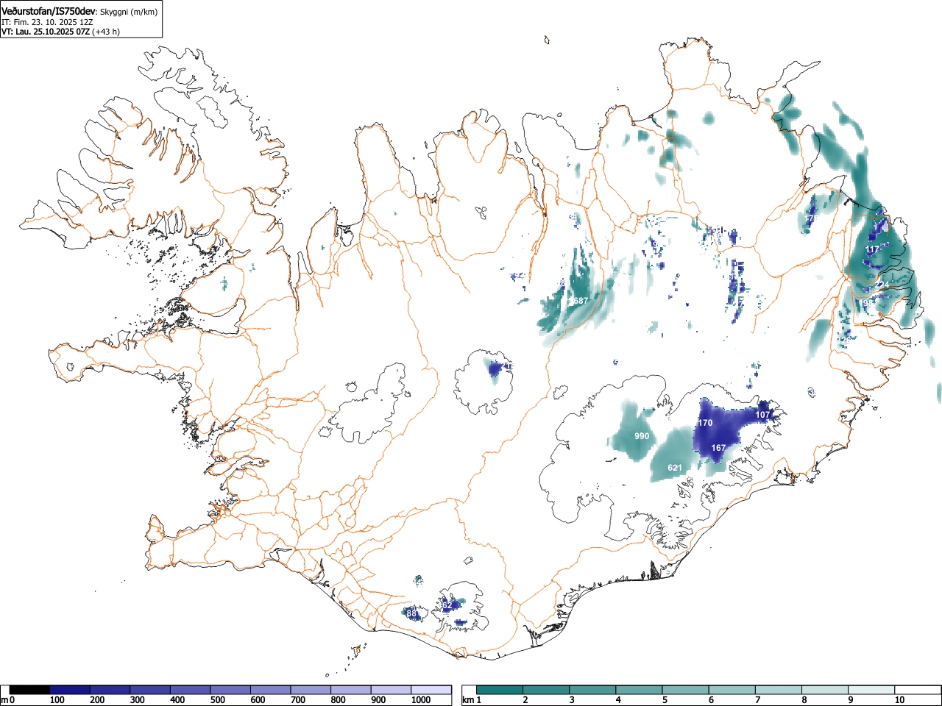Select the 500–600 m legend color segment
The height and width of the screenshot is (706, 942).
[230, 690]
